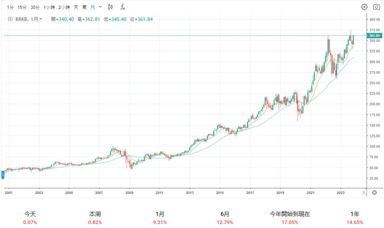384x228 pixels.
Task: Click the 今天 performance period
Action: point(30,214)
